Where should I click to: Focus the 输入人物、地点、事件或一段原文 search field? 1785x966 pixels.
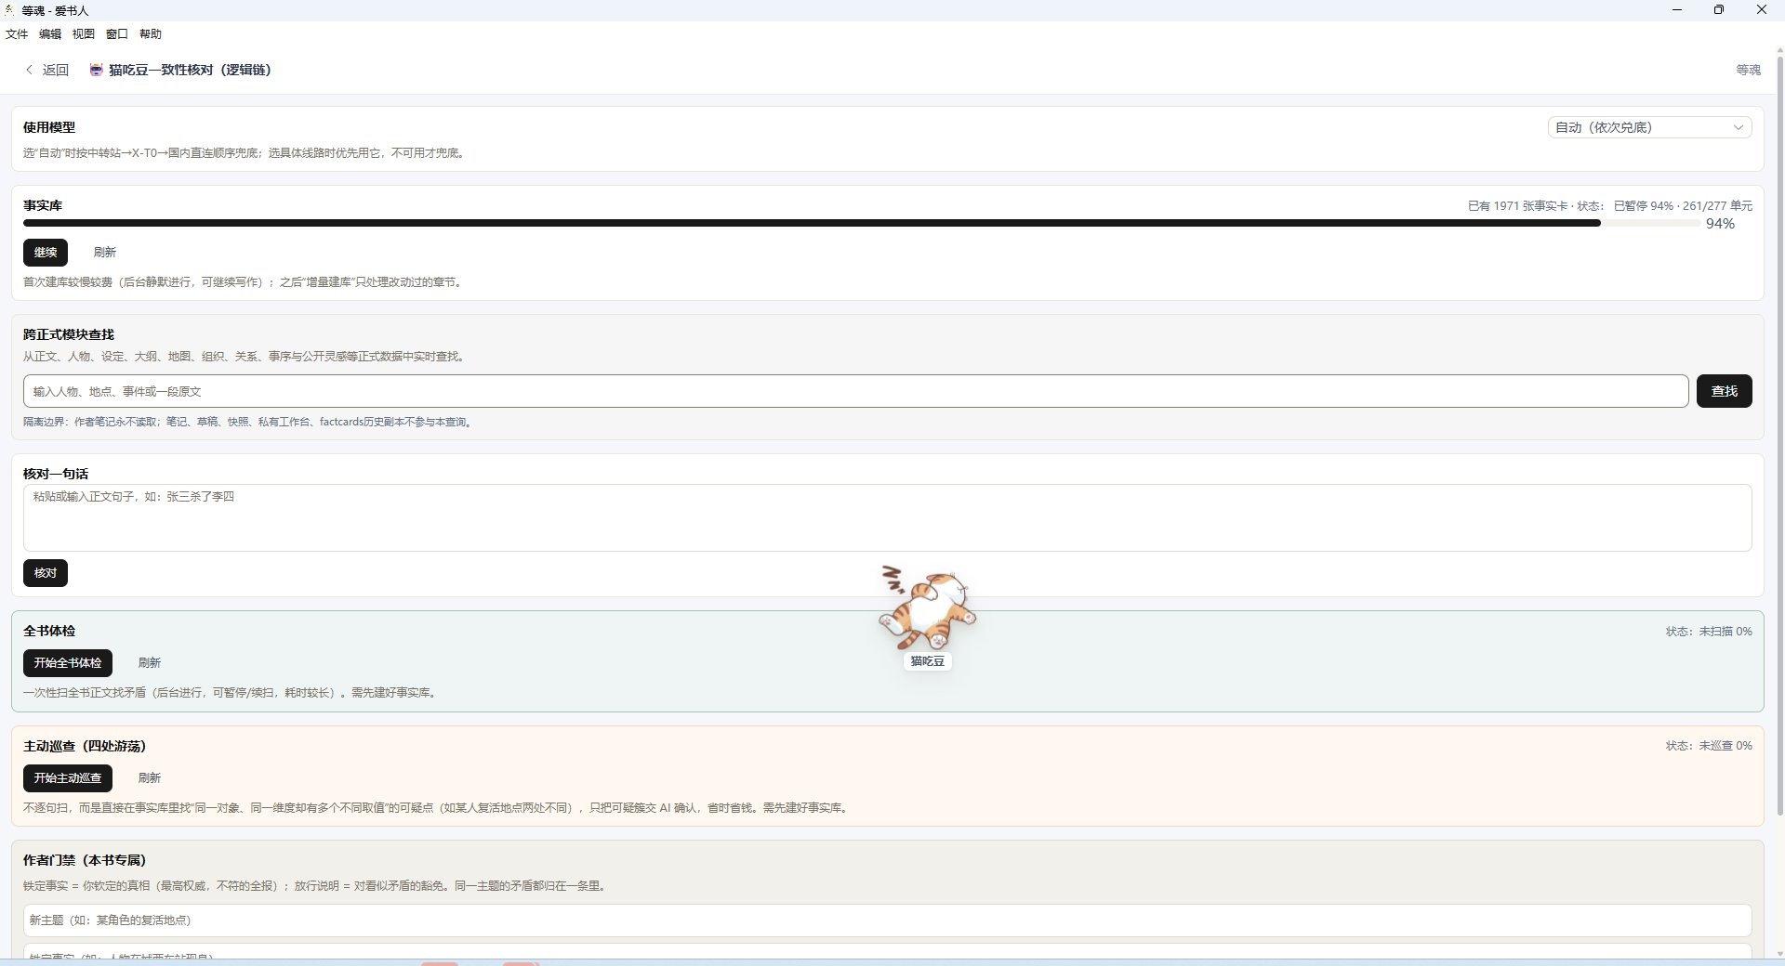[855, 391]
